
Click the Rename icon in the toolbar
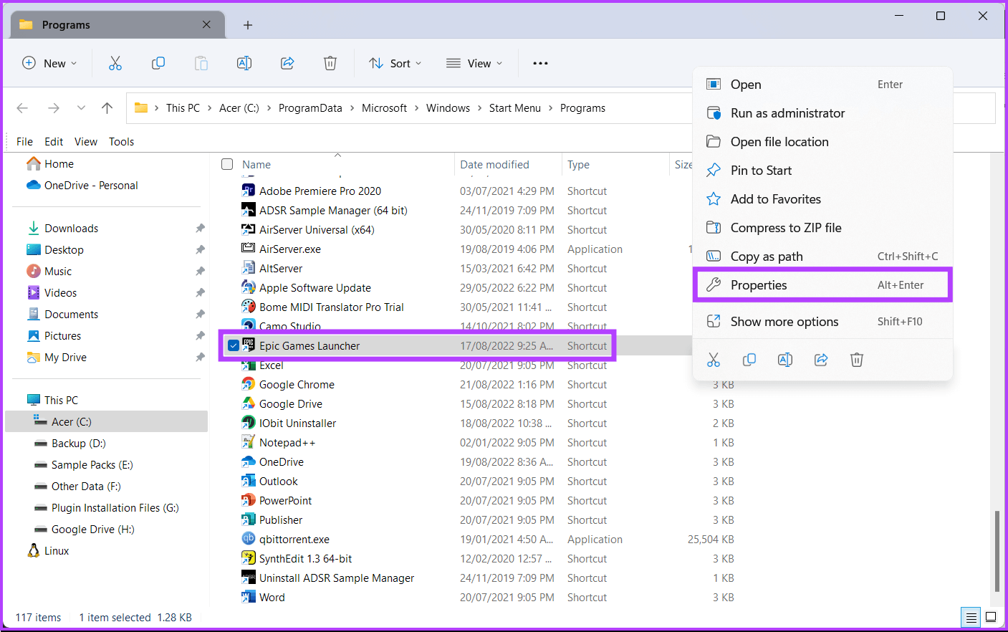244,63
